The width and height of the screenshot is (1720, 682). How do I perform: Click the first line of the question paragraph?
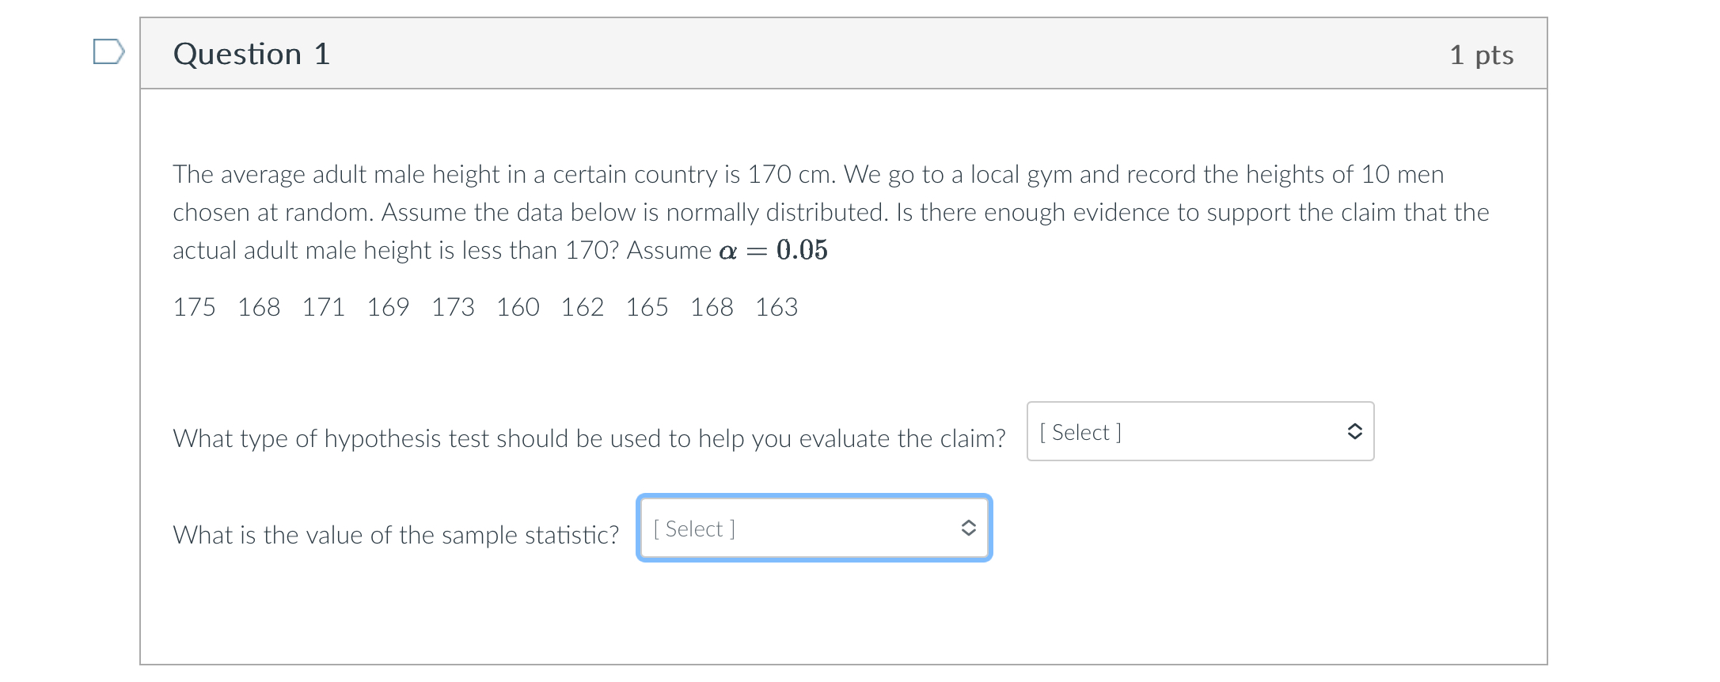click(808, 174)
